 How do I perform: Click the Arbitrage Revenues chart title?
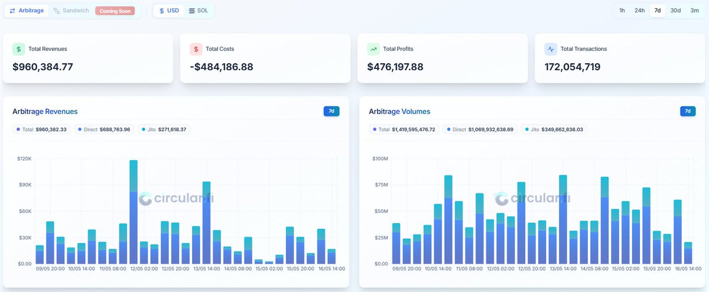click(x=45, y=111)
